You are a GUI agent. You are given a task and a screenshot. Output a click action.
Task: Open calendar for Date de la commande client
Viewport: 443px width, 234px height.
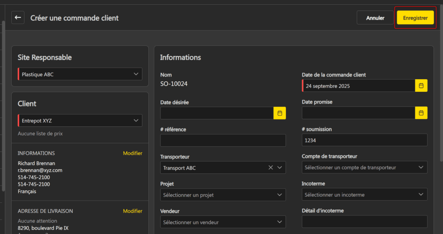[421, 86]
